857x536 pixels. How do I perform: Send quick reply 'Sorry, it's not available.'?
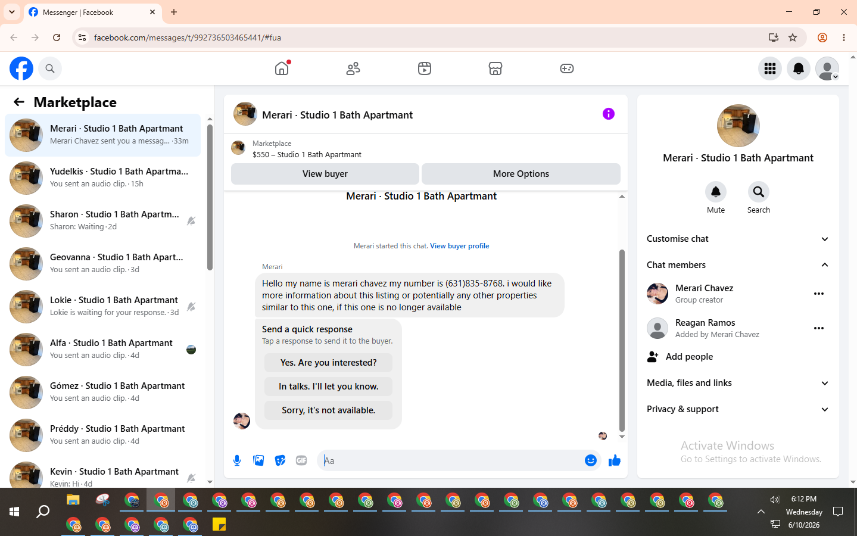click(x=329, y=410)
